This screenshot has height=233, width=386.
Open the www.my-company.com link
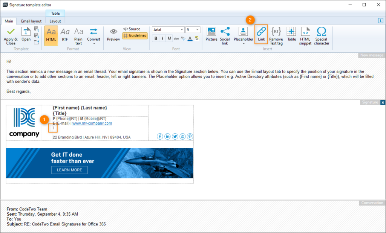coord(92,123)
